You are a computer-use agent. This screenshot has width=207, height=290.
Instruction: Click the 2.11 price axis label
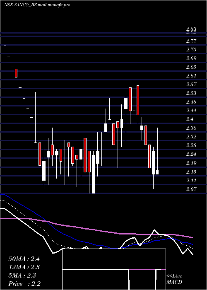click(x=191, y=181)
